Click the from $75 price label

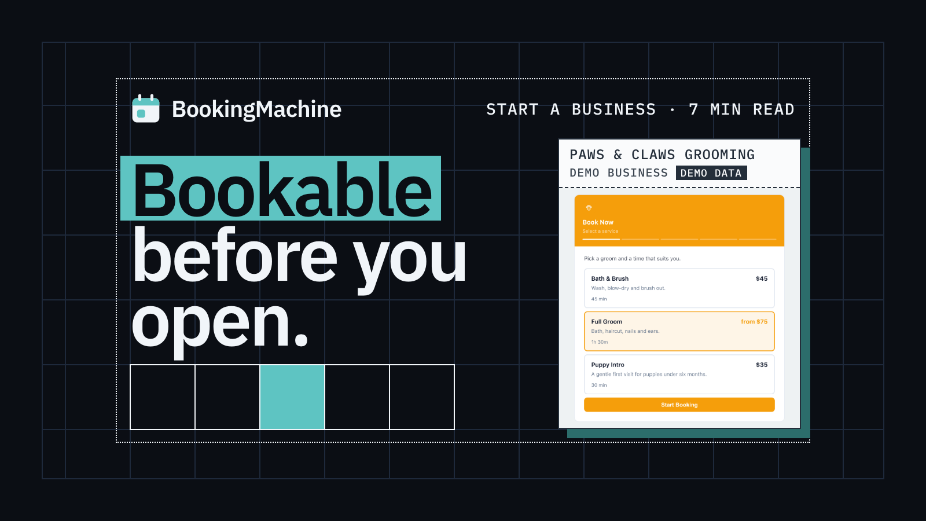(754, 322)
